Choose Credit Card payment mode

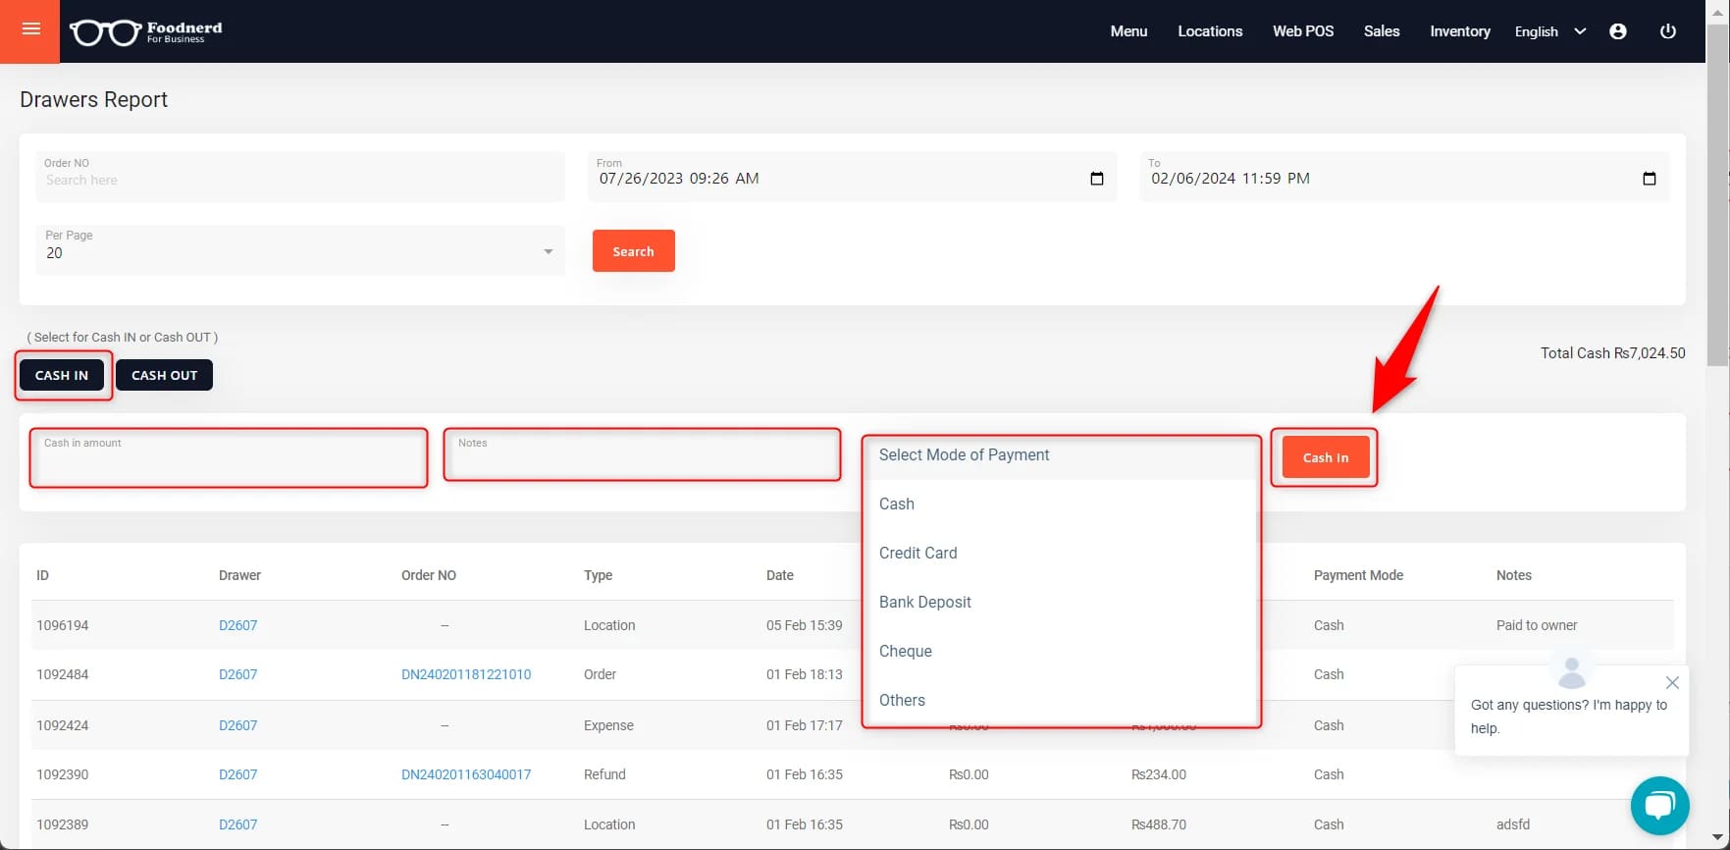pyautogui.click(x=1061, y=553)
